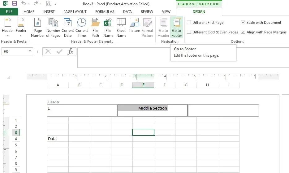
Task: Insert Page Number element
Action: [38, 28]
